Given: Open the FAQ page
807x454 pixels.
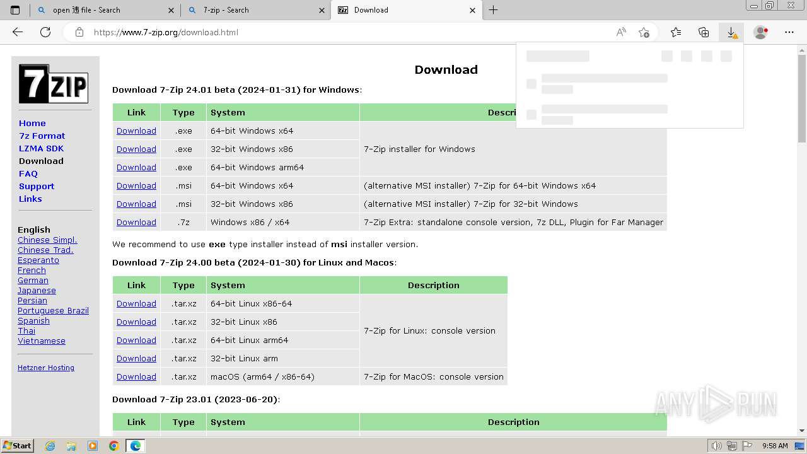Looking at the screenshot, I should pyautogui.click(x=28, y=173).
